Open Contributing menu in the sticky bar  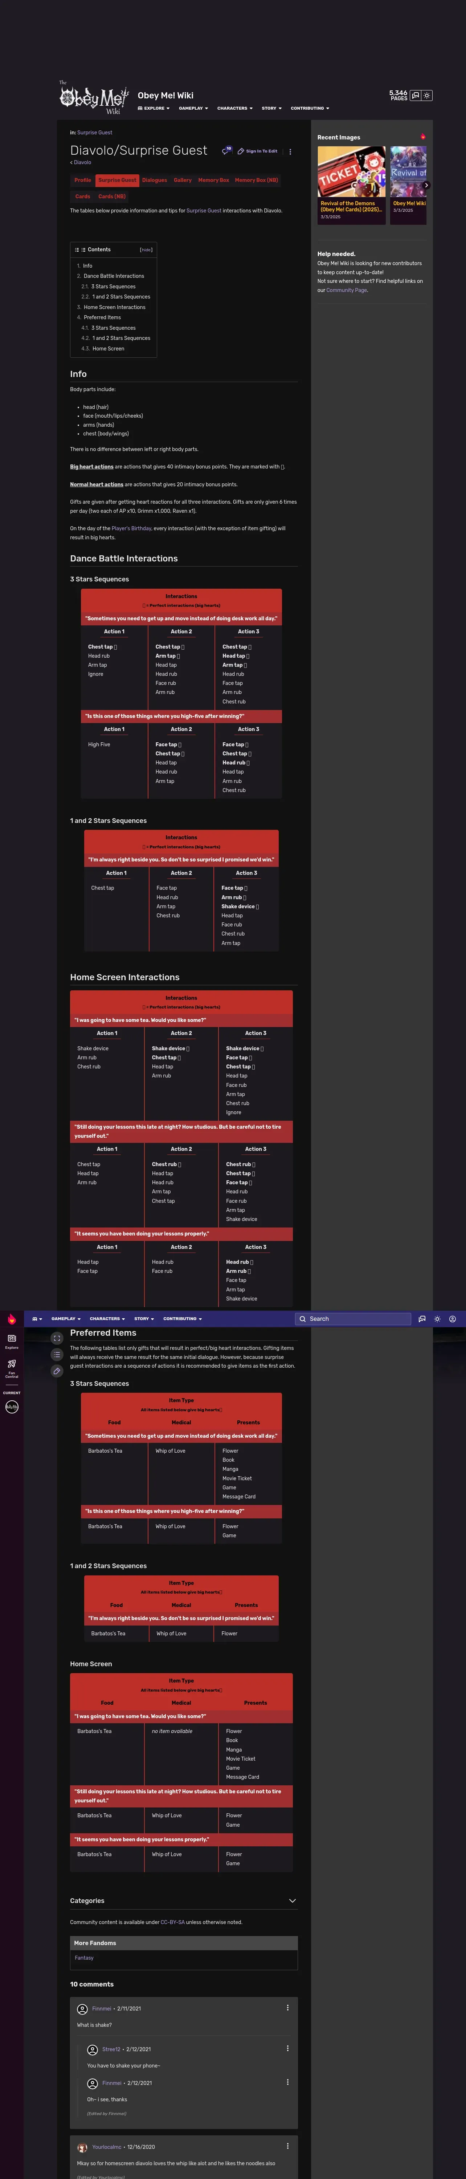pos(183,1319)
